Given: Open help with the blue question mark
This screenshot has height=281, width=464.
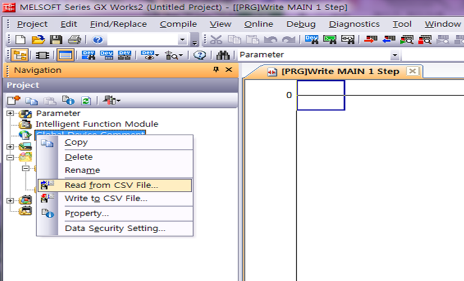Looking at the screenshot, I should (x=98, y=40).
